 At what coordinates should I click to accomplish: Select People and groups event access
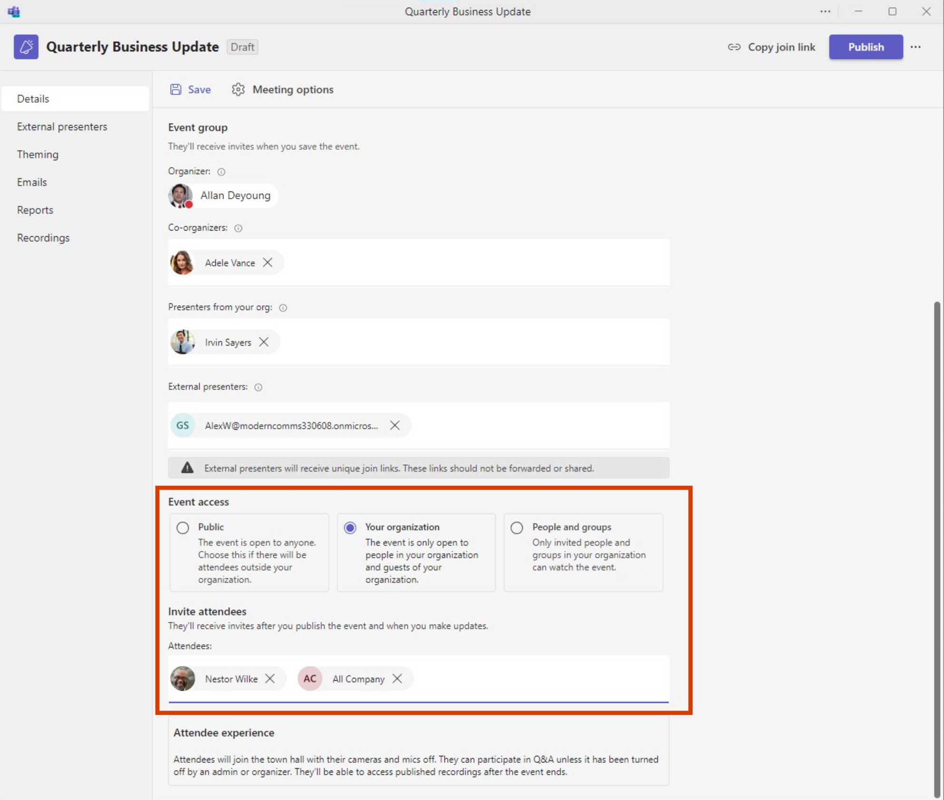pos(516,526)
